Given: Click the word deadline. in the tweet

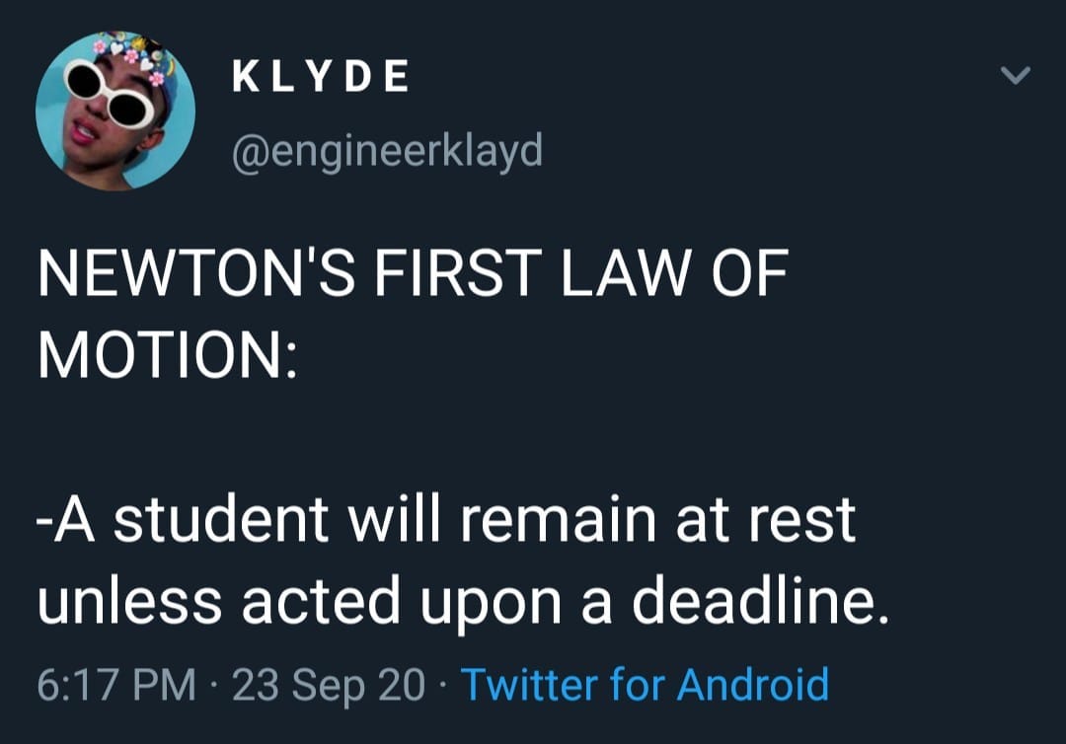Looking at the screenshot, I should (x=761, y=600).
